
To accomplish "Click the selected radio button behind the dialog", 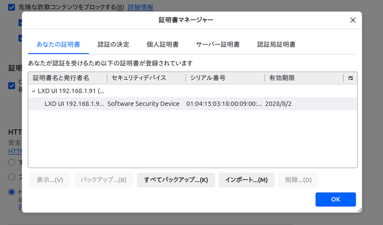I will coord(12,192).
